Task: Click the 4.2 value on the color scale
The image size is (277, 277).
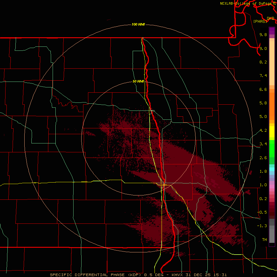Action: click(263, 130)
